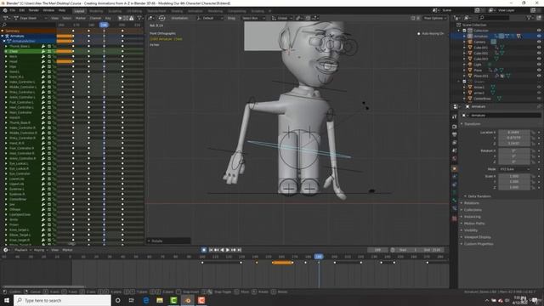Screen dimensions: 544x306
Task: Hide Armature with its outliner eye icon
Action: click(x=539, y=36)
